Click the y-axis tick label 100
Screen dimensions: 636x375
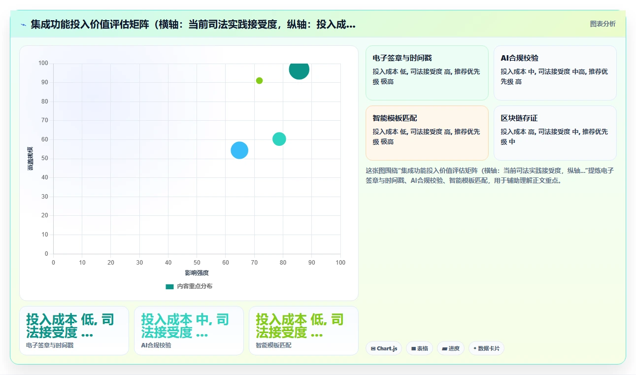point(43,63)
